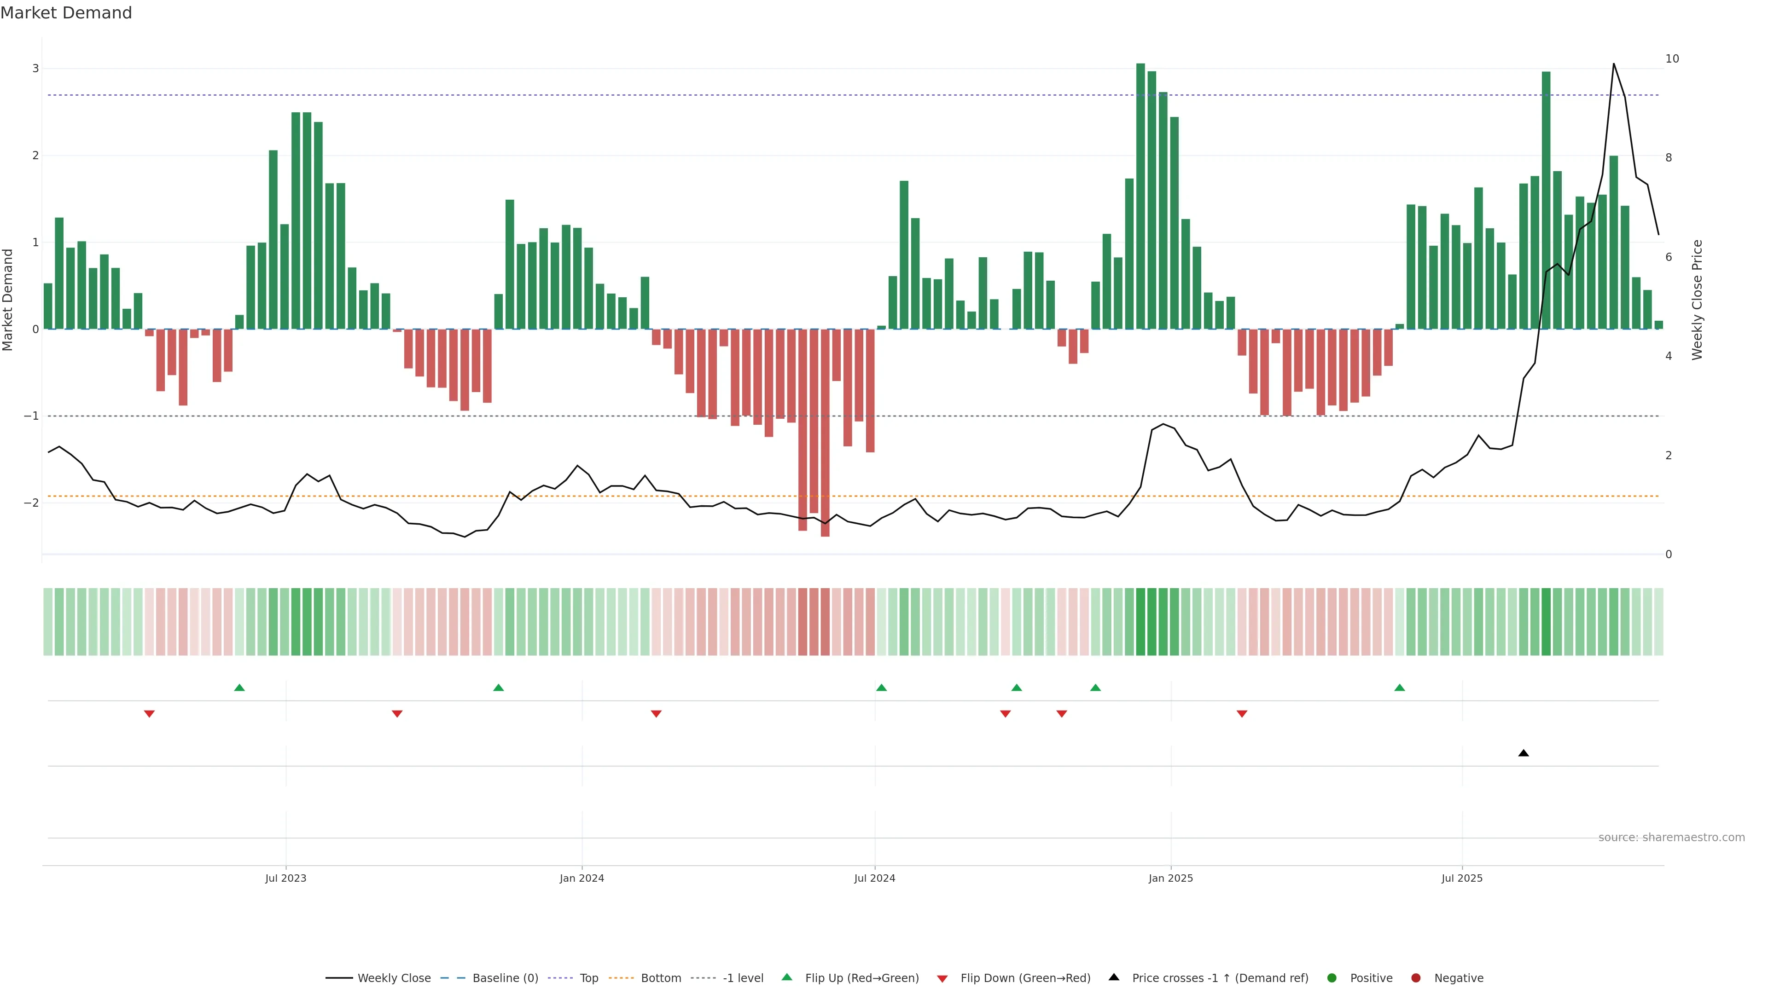Viewport: 1768px width, 994px height.
Task: Click the first green flip-up triangle marker
Action: click(239, 688)
